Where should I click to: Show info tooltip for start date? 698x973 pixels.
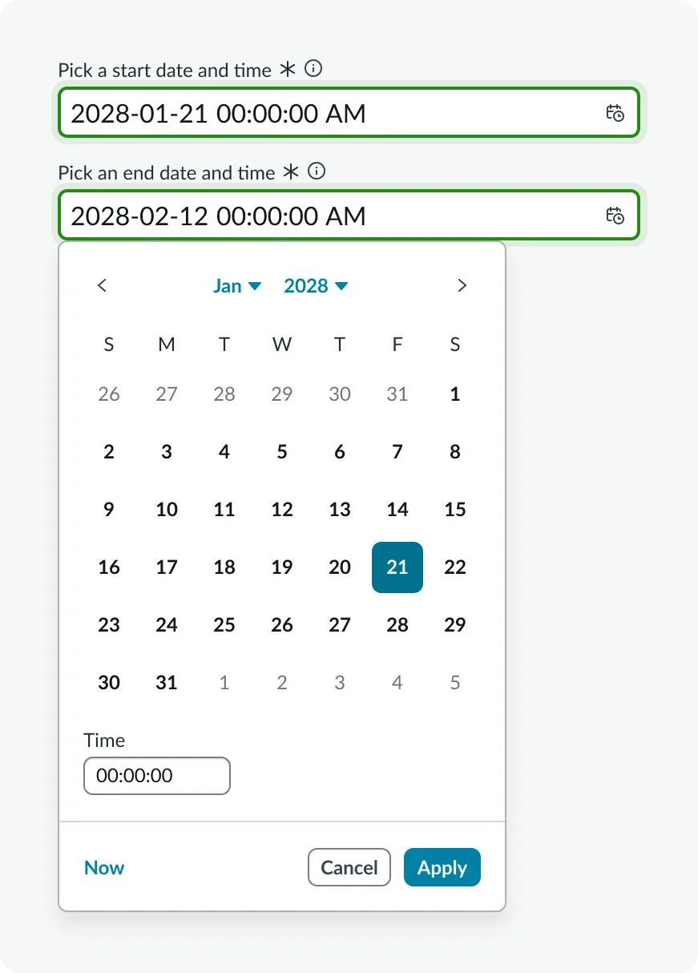click(314, 70)
